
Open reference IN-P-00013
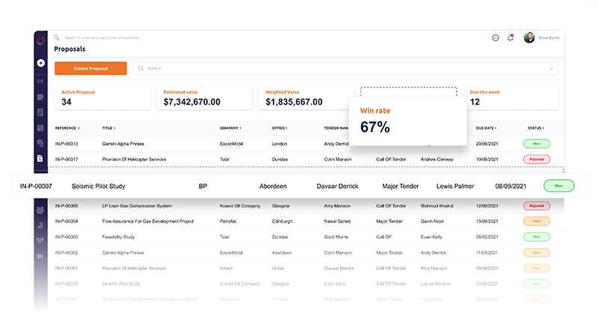point(67,144)
